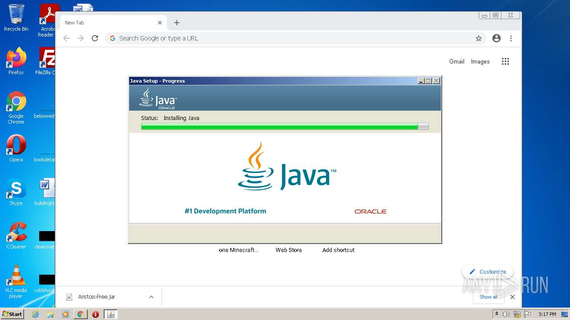Open Google Chrome desktop shortcut
The image size is (570, 320).
click(16, 108)
